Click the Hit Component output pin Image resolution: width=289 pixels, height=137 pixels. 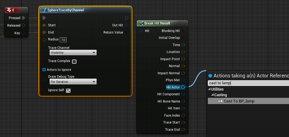[x=183, y=94]
